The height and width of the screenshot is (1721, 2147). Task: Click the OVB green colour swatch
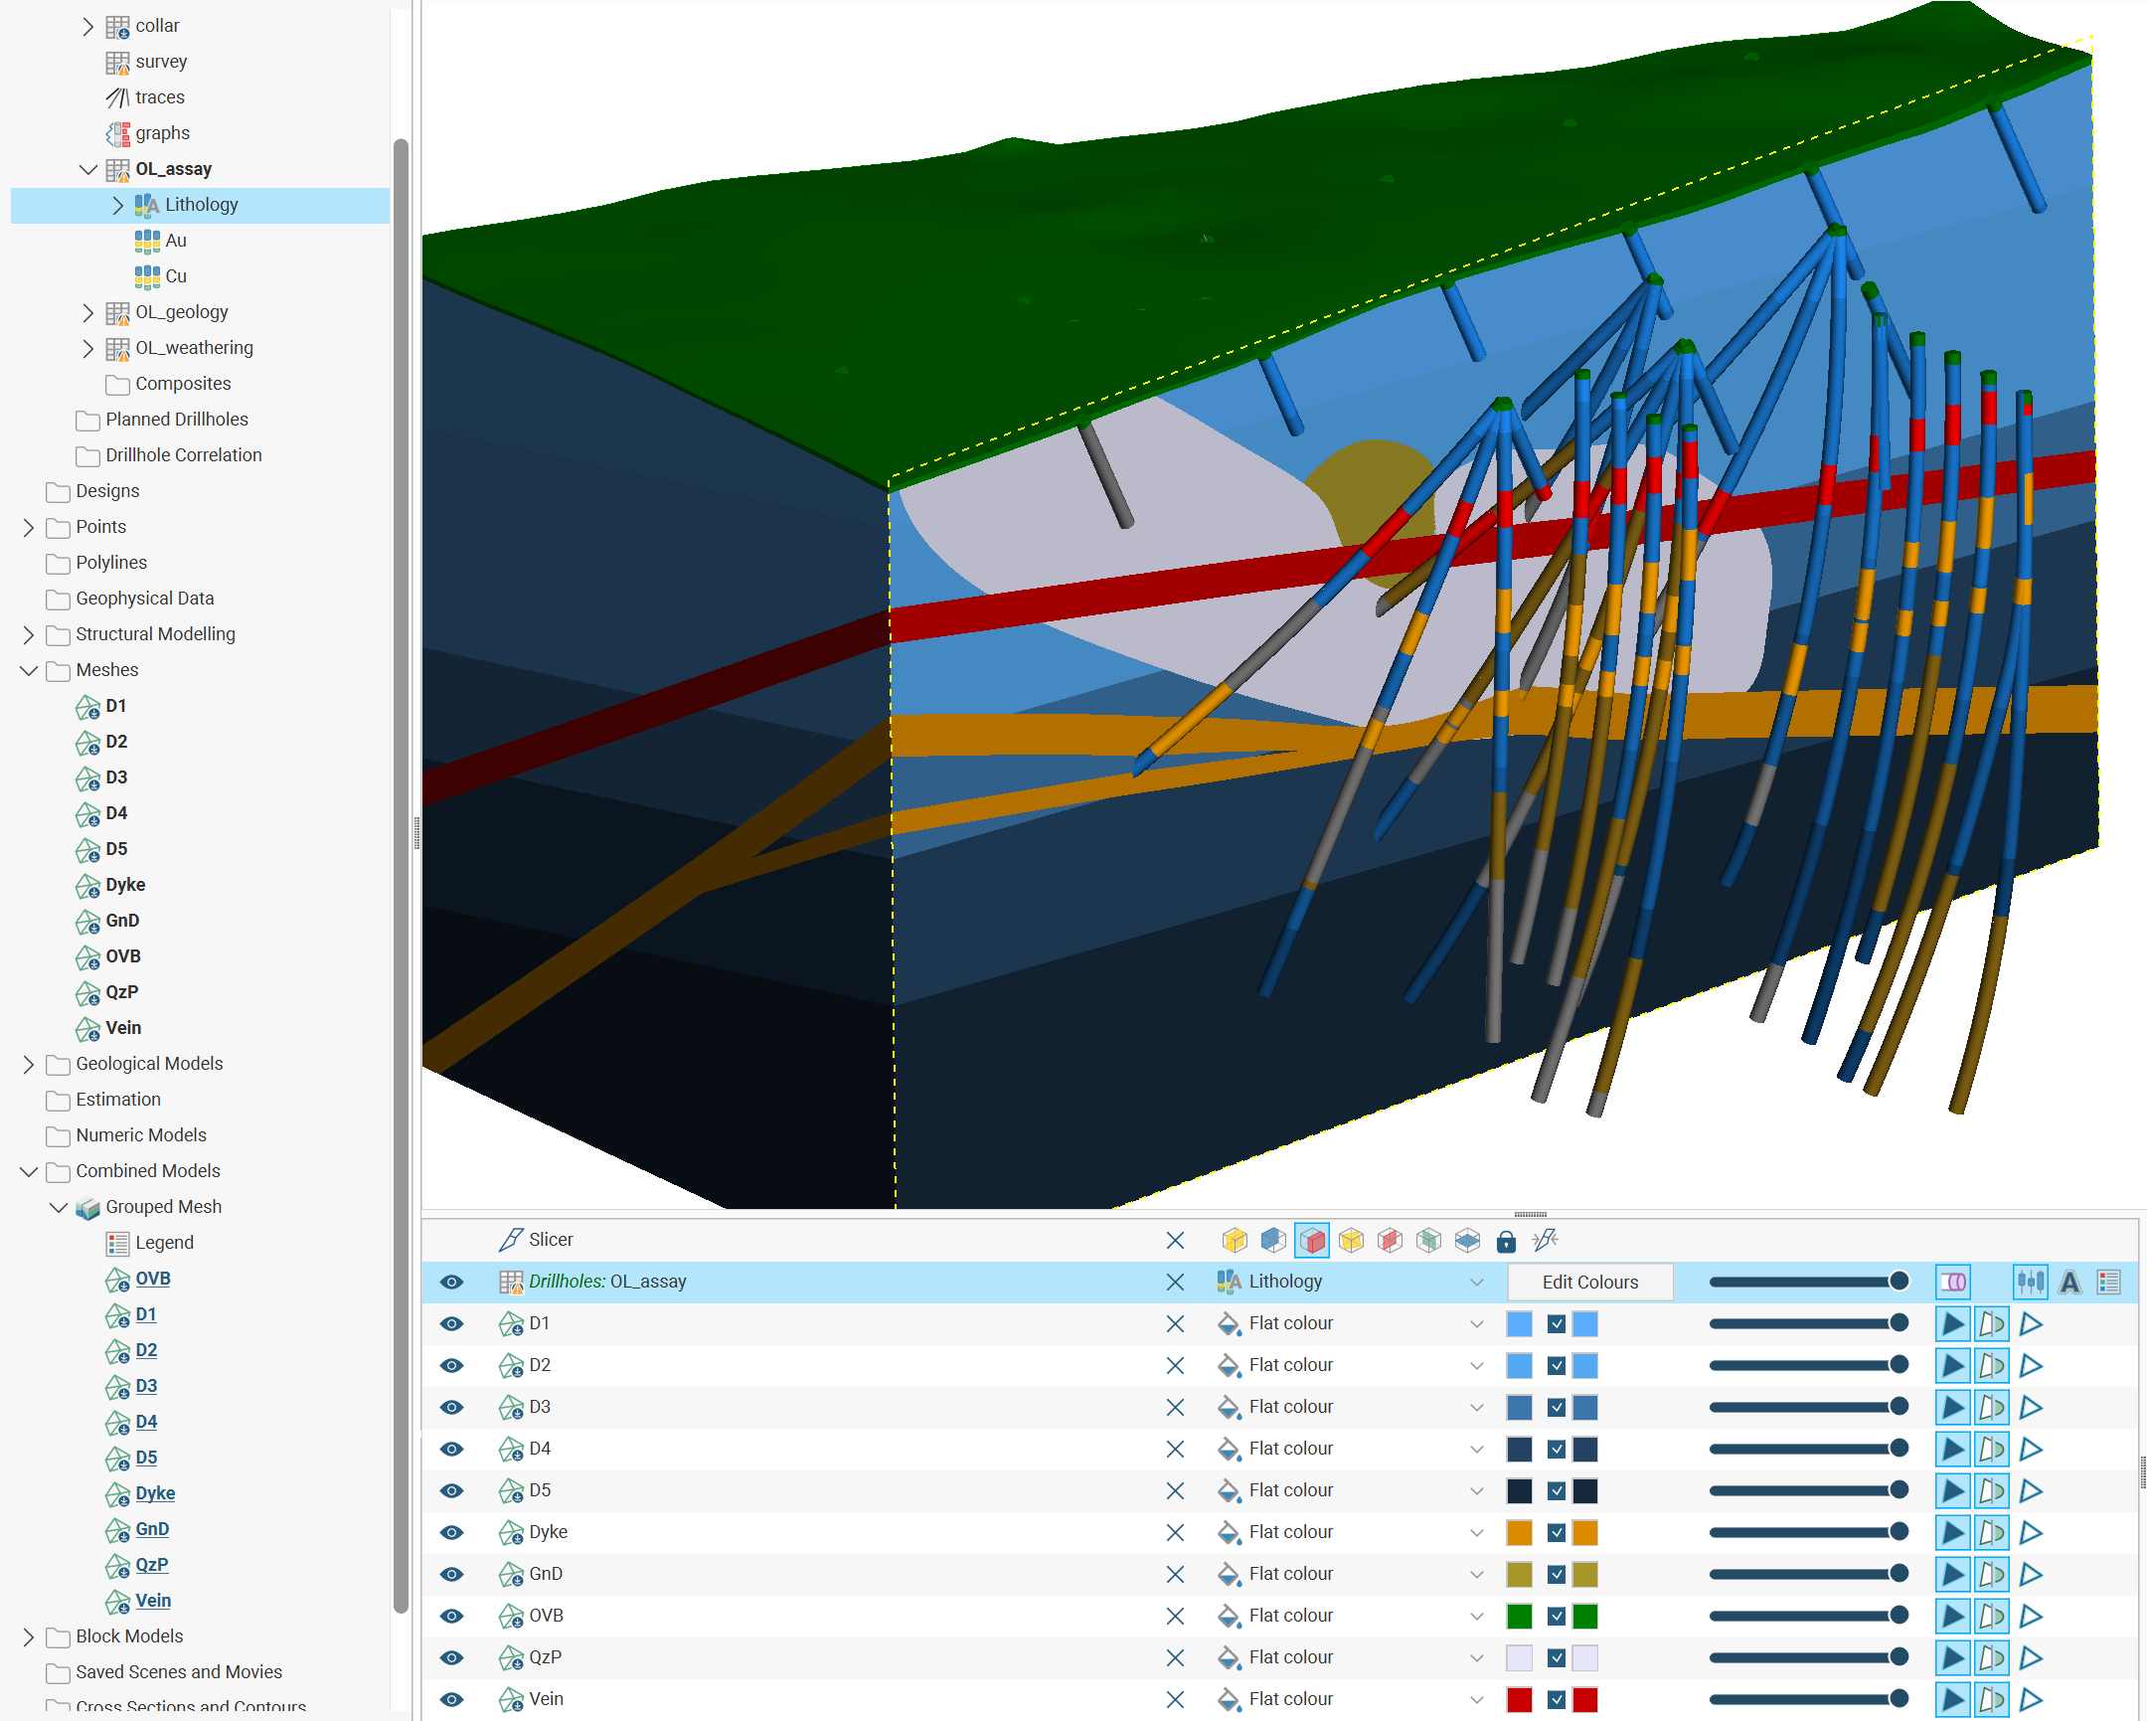1519,1616
